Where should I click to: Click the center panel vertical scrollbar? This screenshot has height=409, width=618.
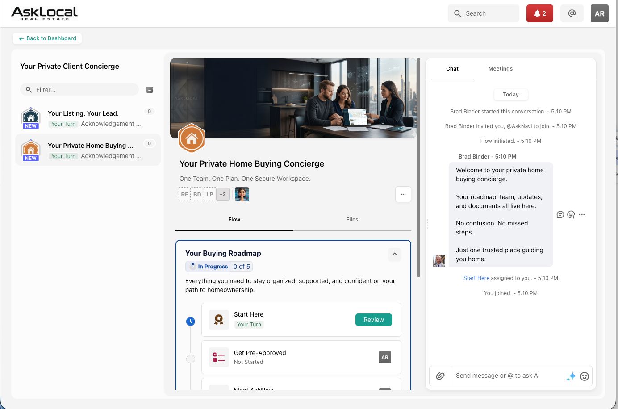coord(418,167)
